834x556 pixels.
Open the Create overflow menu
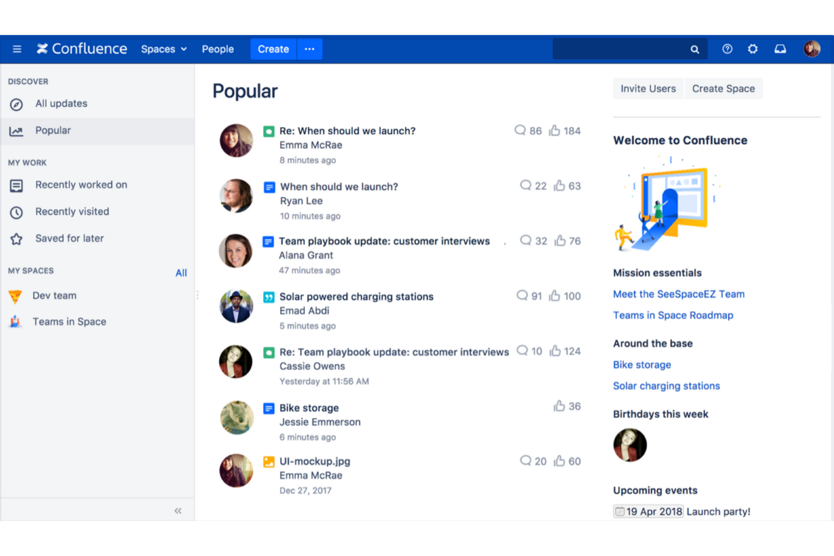(309, 49)
